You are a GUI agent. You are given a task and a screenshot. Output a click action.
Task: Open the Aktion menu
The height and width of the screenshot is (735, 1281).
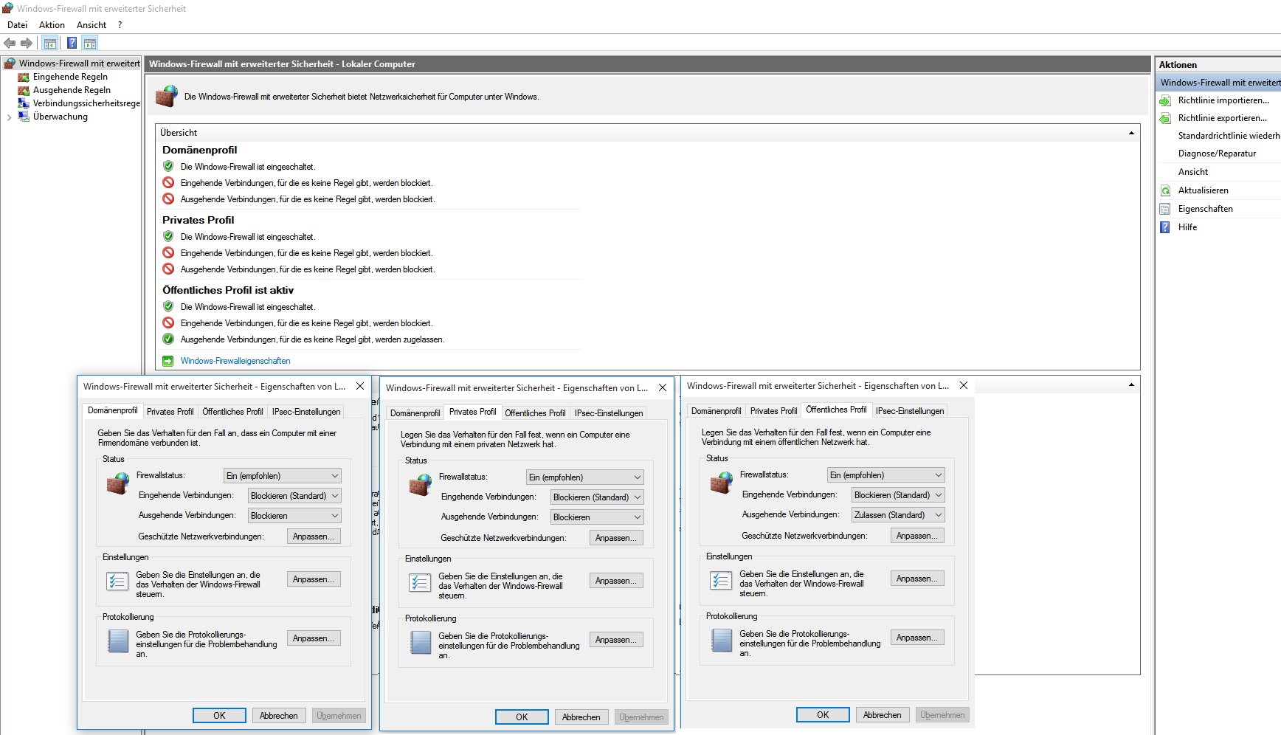point(52,25)
